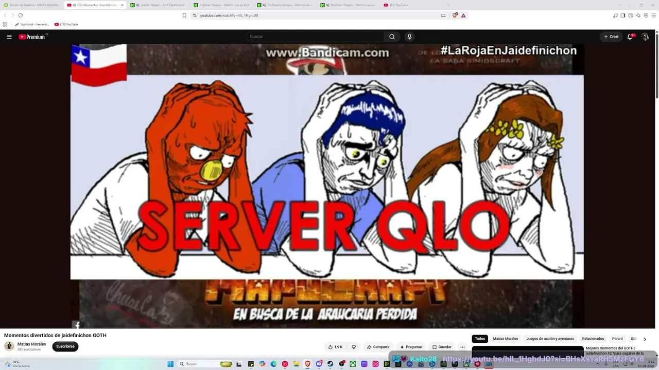Open the weather widget showing 10°C

point(17,364)
